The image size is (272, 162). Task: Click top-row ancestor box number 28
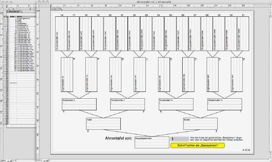point(207,34)
